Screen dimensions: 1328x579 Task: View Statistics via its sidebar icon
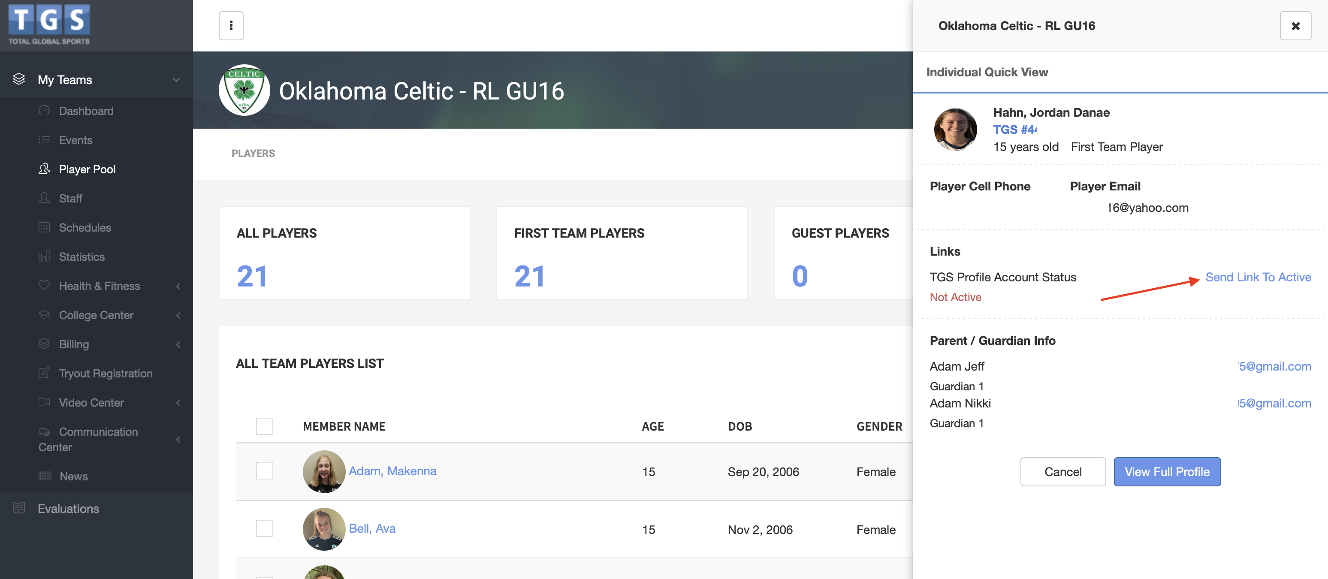[x=44, y=256]
